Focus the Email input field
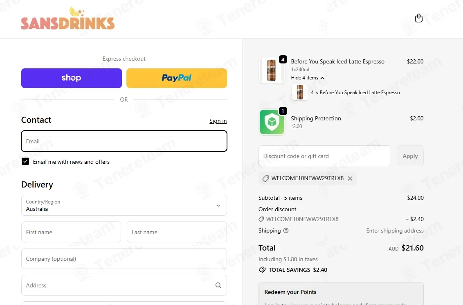Screen dimensions: 463x305 tap(124, 141)
